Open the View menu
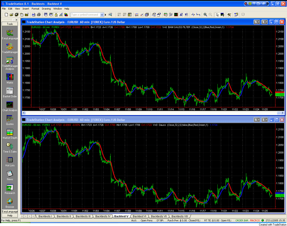Viewport: 287px width, 226px height. (x=17, y=9)
